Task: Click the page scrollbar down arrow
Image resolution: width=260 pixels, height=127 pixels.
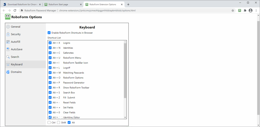Action: (258, 125)
